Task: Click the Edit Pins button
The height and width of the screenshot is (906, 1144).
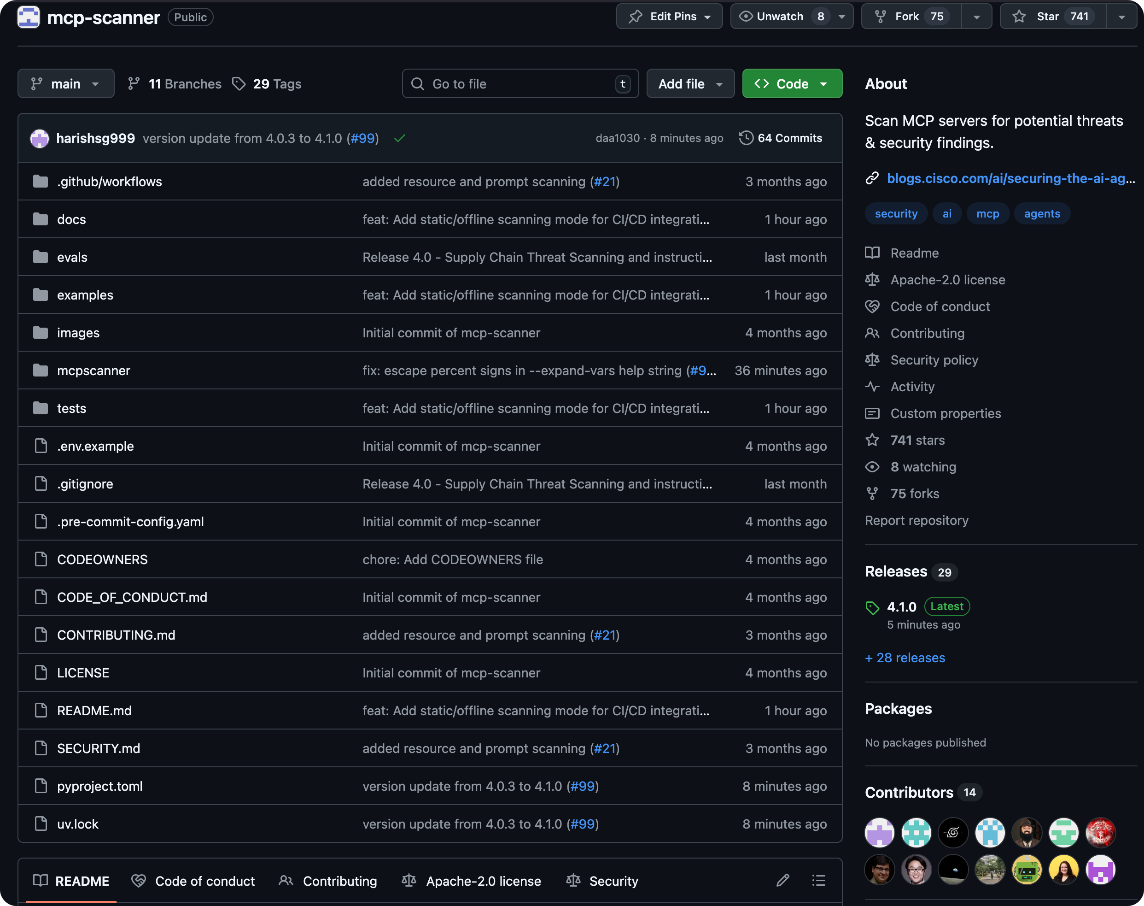Action: click(669, 17)
